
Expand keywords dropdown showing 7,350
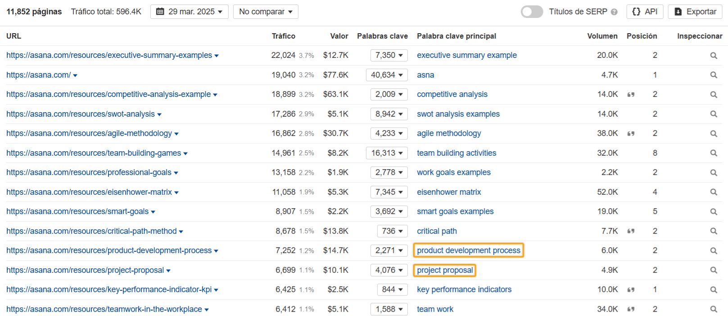[x=389, y=55]
